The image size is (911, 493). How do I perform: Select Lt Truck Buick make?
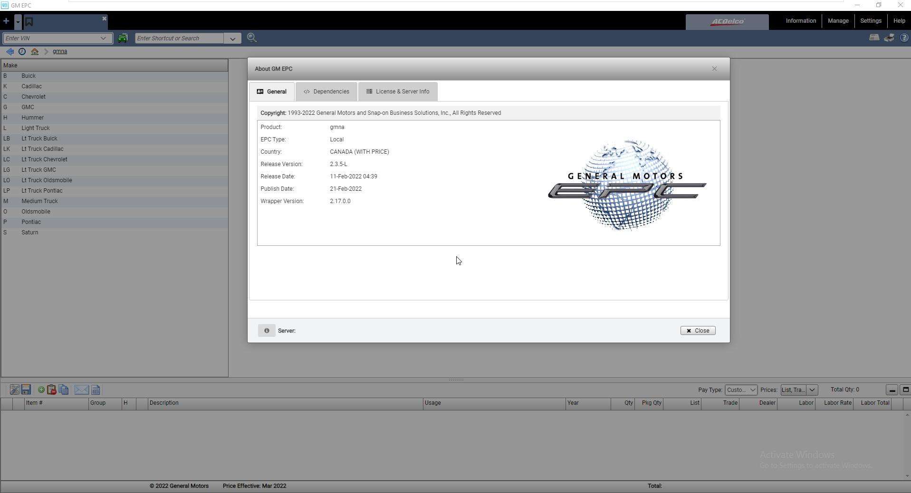point(115,139)
